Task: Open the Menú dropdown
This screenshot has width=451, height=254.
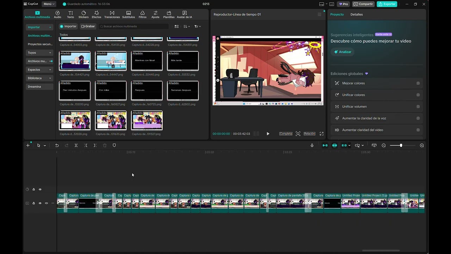Action: (x=49, y=4)
